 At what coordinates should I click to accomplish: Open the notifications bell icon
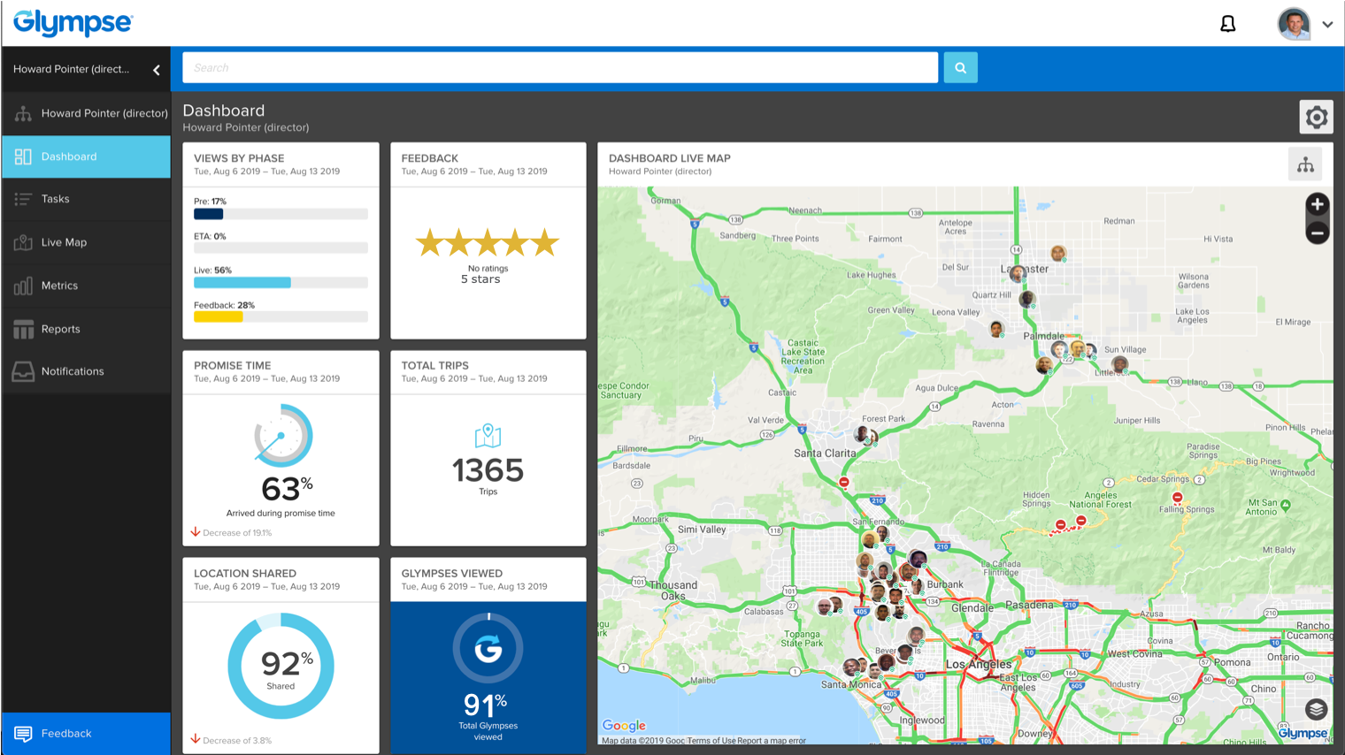point(1227,24)
